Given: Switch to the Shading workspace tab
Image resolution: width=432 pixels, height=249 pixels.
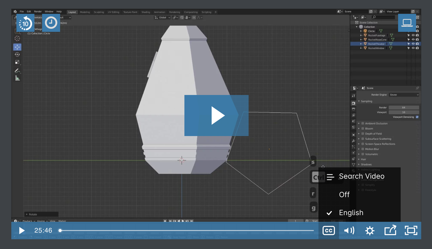Looking at the screenshot, I should 146,12.
